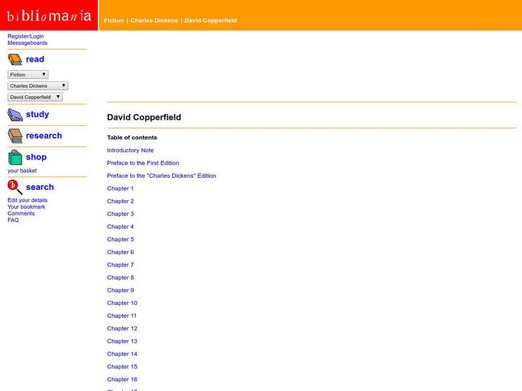Open Preface to the "Charles Dickens" Edition
The width and height of the screenshot is (522, 391).
pos(161,175)
